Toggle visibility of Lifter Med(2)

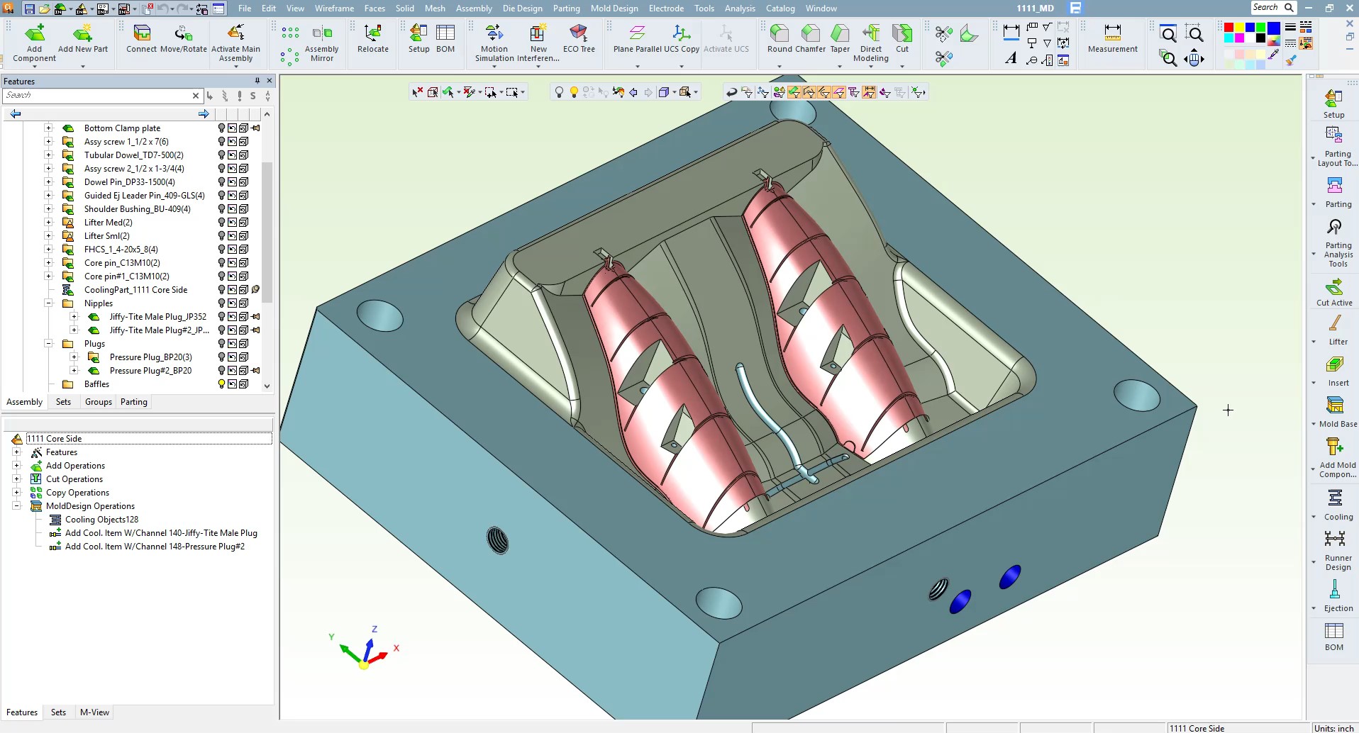tap(221, 223)
